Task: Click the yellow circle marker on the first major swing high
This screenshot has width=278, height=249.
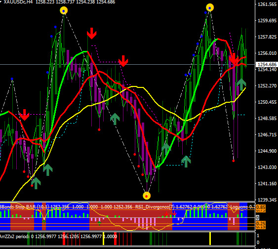Action: click(x=64, y=11)
